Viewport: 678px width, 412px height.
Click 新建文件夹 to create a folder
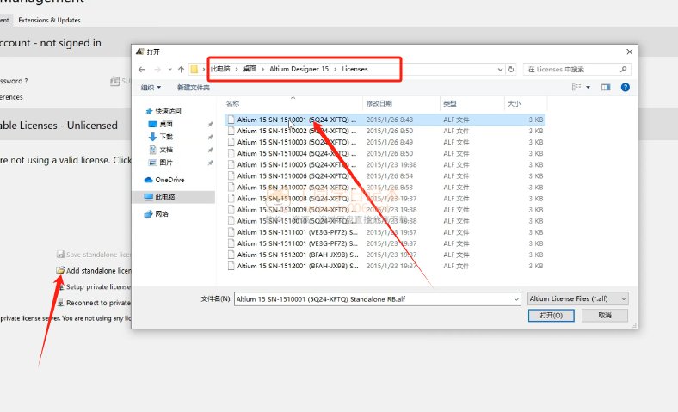click(194, 88)
